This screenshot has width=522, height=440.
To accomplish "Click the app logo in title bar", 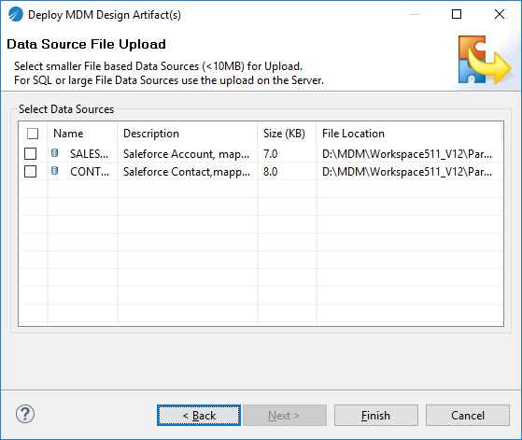I will (15, 15).
